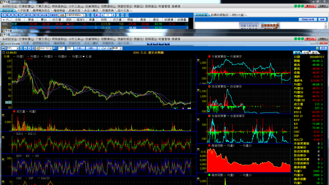This screenshot has height=185, width=329.
Task: Expand the 投信買賣超 panel indicator menu
Action: (198, 90)
